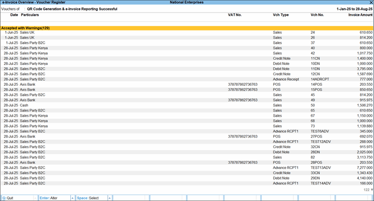Click the Vch Type column header
Image resolution: width=374 pixels, height=201 pixels.
coord(281,15)
